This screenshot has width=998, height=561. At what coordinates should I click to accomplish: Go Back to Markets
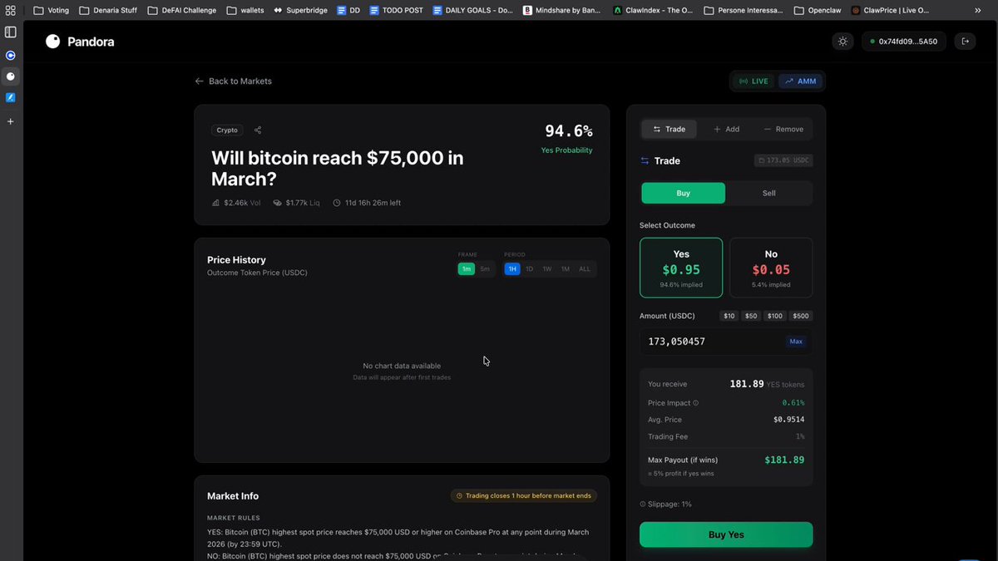[235, 81]
